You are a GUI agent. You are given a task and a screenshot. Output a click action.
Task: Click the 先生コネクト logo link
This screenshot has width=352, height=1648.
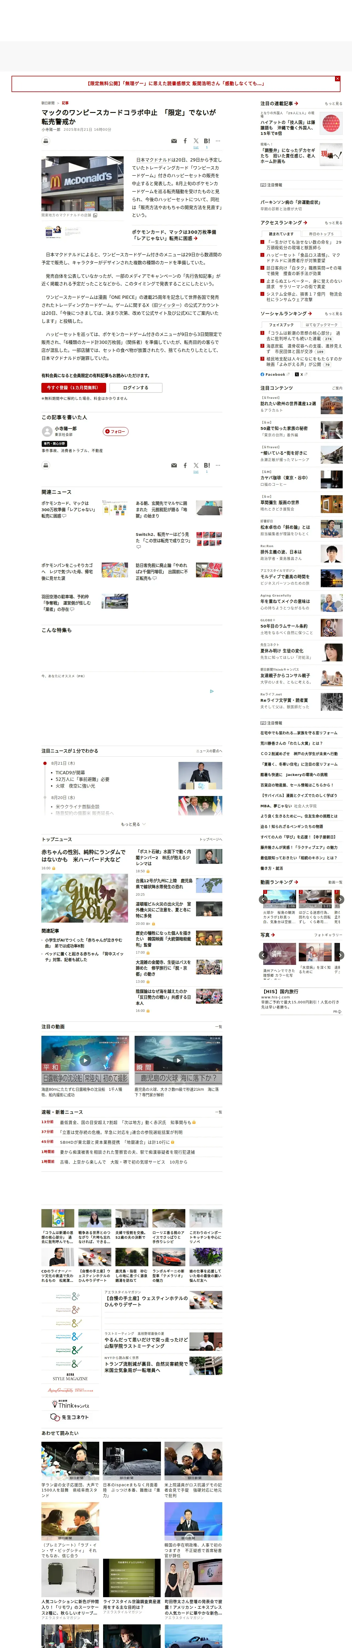(x=70, y=1417)
